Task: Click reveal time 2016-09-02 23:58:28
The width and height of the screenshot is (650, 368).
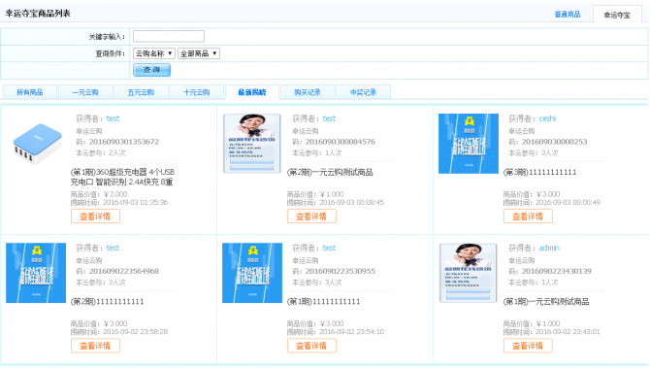Action: 135,332
